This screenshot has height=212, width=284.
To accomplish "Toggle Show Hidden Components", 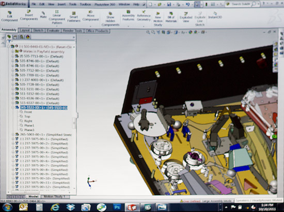I will click(x=111, y=19).
